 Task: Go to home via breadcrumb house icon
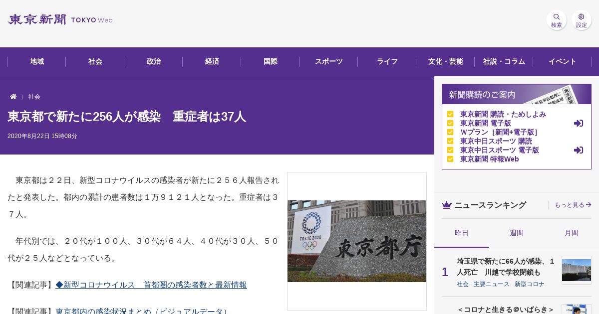[13, 97]
